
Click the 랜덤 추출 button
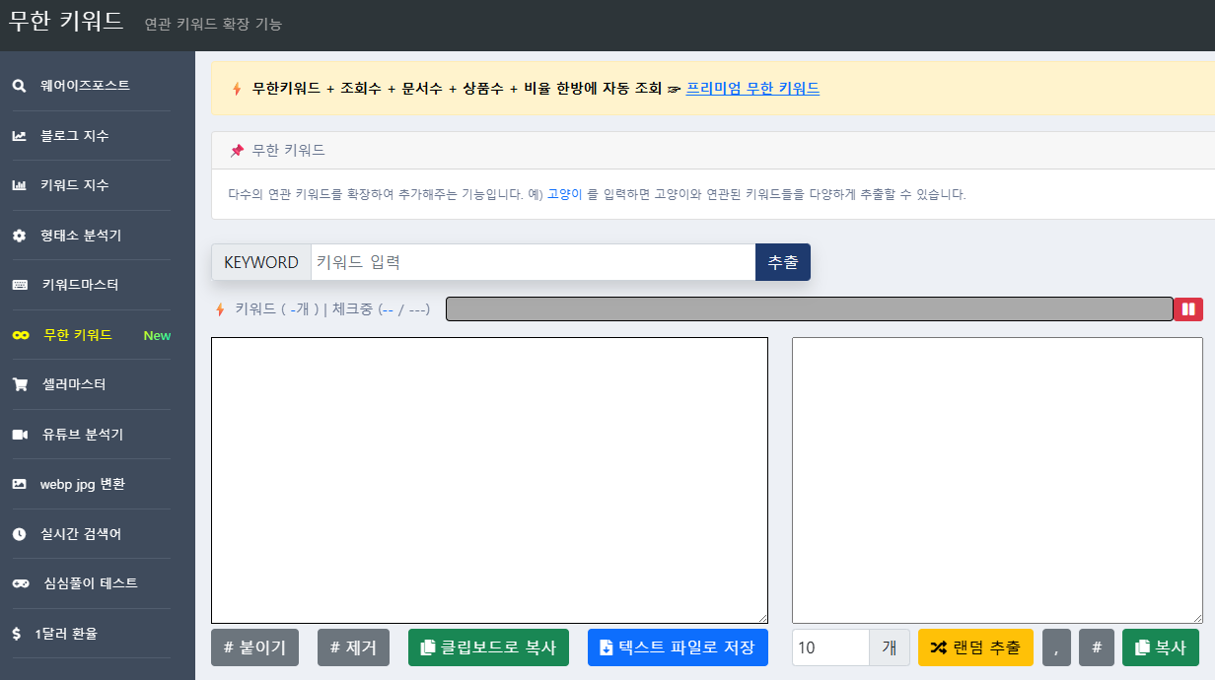coord(975,647)
